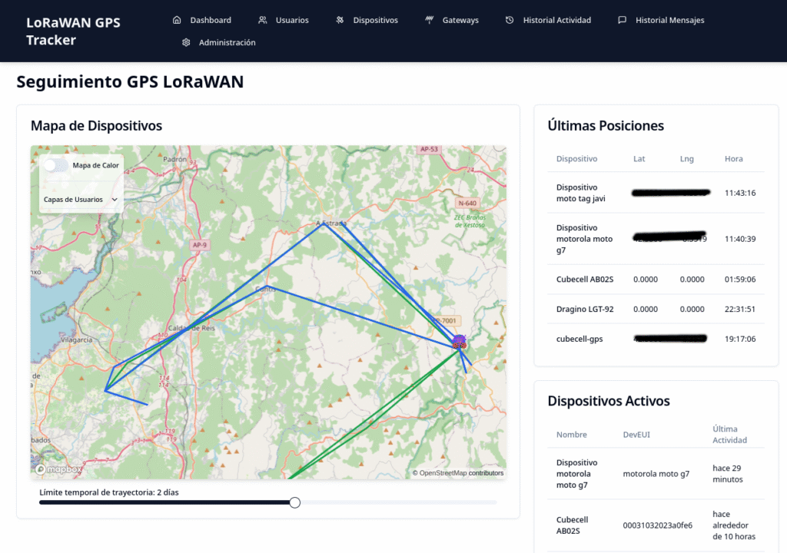
Task: Expand the Capas de Usuarios dropdown
Action: pyautogui.click(x=81, y=200)
